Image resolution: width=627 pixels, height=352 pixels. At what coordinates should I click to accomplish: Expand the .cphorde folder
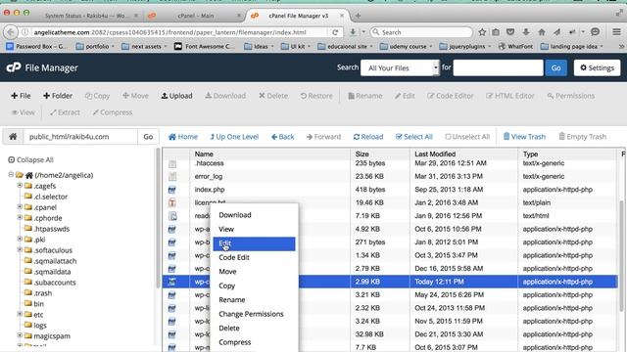(20, 217)
